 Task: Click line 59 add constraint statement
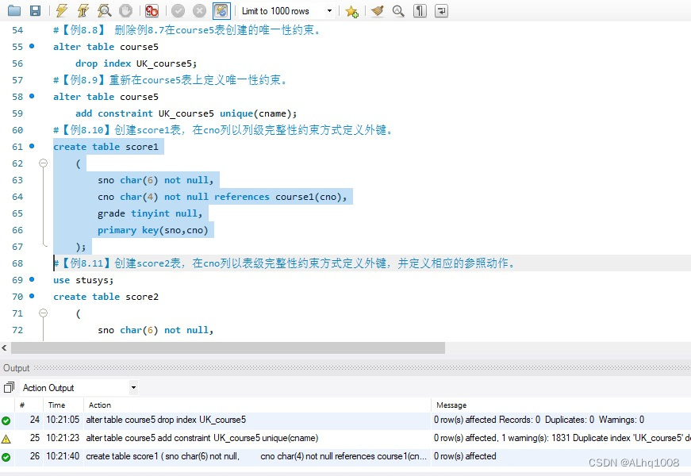(186, 113)
